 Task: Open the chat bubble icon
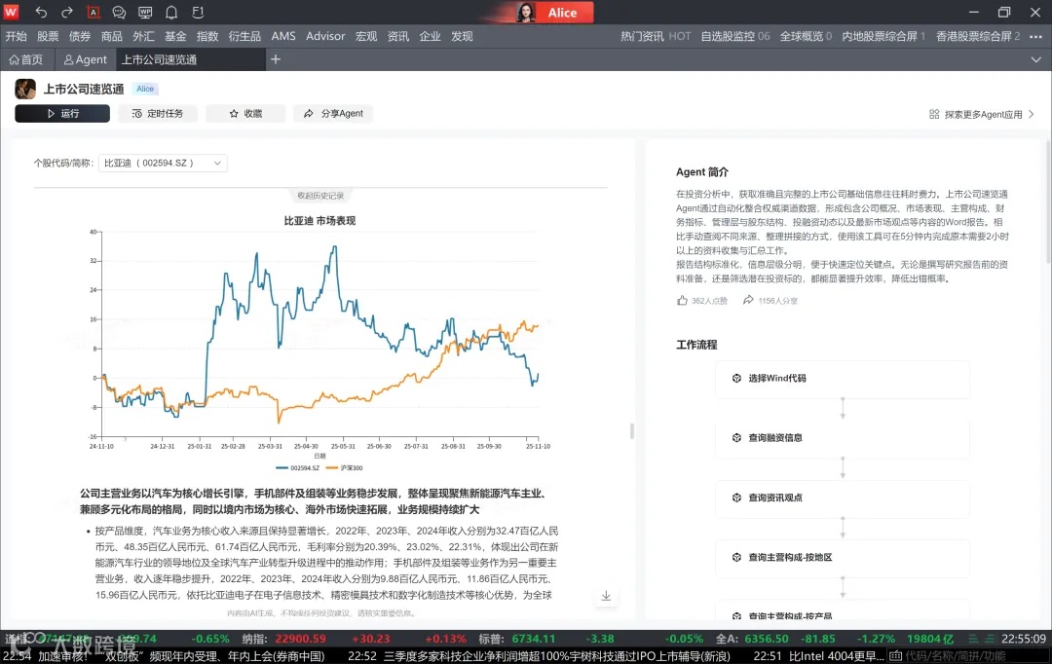pyautogui.click(x=119, y=12)
